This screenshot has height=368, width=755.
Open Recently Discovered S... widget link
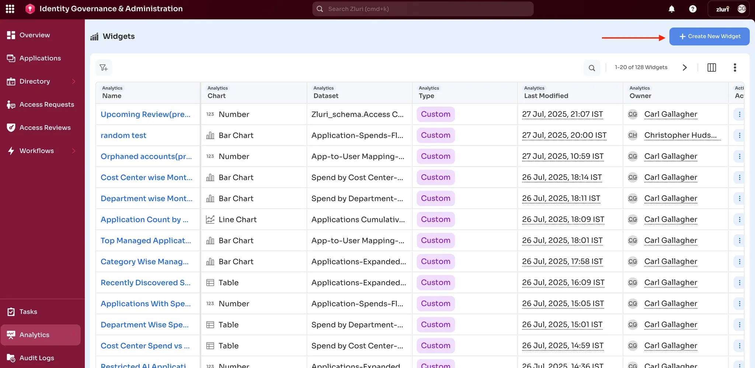pos(146,283)
